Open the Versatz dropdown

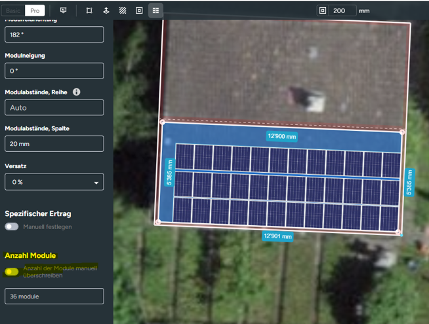54,182
